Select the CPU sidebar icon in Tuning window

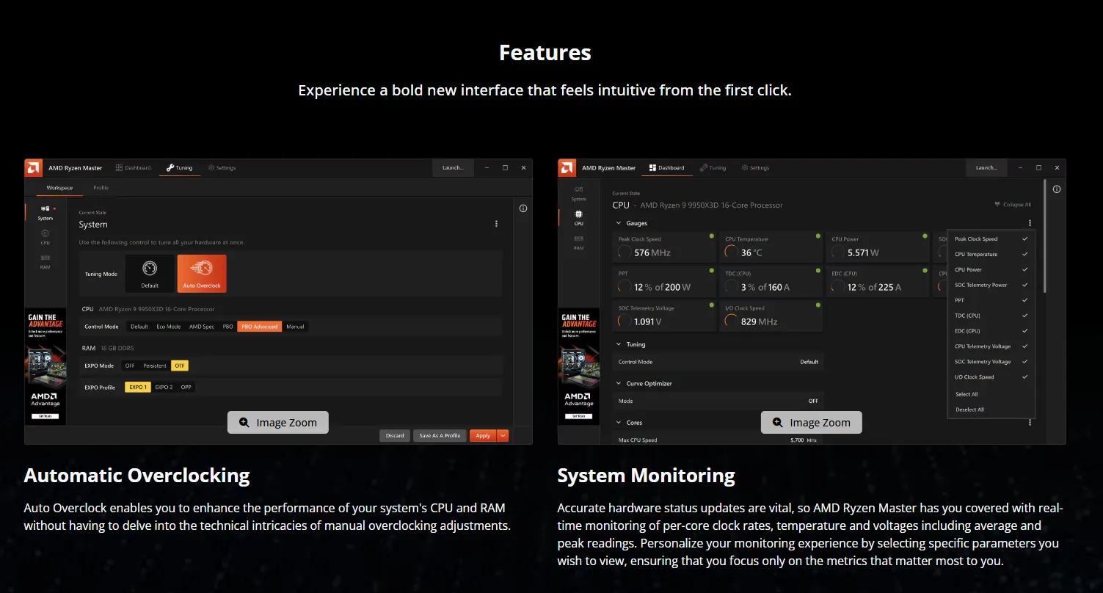pos(45,236)
